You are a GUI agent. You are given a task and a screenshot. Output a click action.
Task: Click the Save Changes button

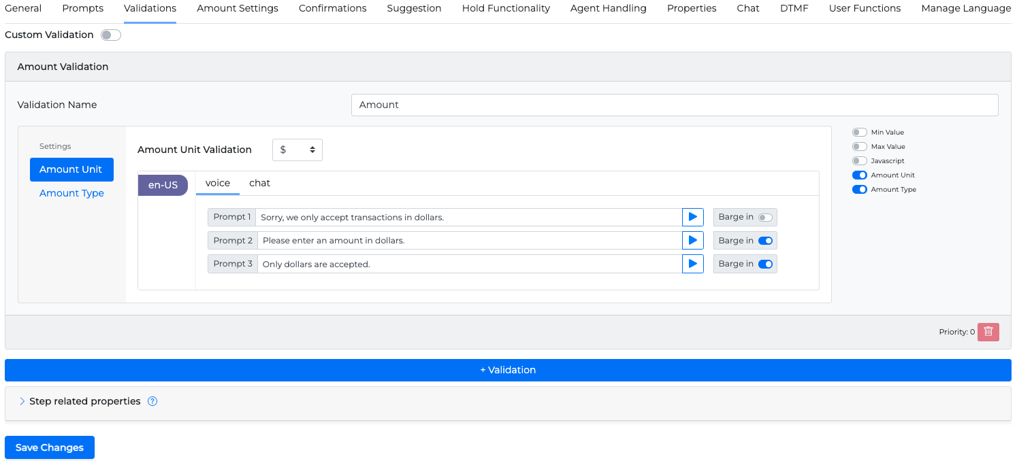click(50, 447)
